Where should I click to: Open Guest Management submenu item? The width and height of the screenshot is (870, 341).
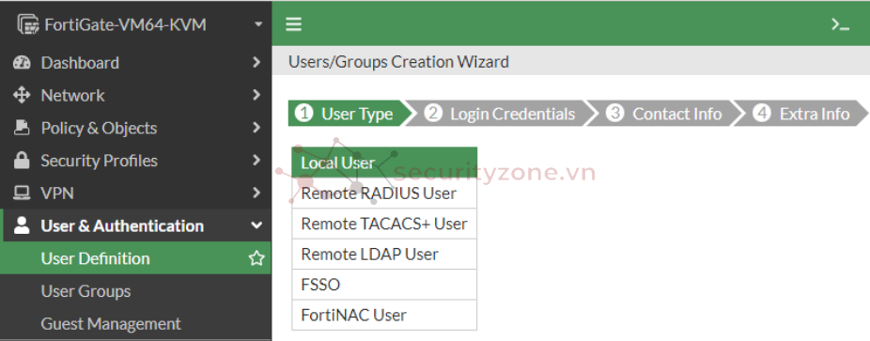pyautogui.click(x=135, y=324)
